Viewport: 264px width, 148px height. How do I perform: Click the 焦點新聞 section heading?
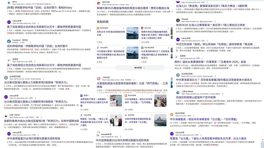tap(103, 22)
